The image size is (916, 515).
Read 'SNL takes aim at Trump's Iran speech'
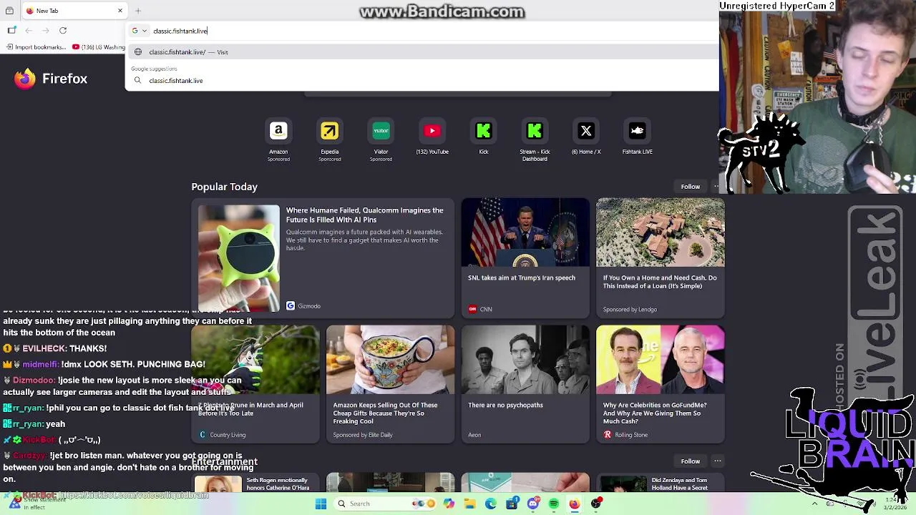click(522, 278)
